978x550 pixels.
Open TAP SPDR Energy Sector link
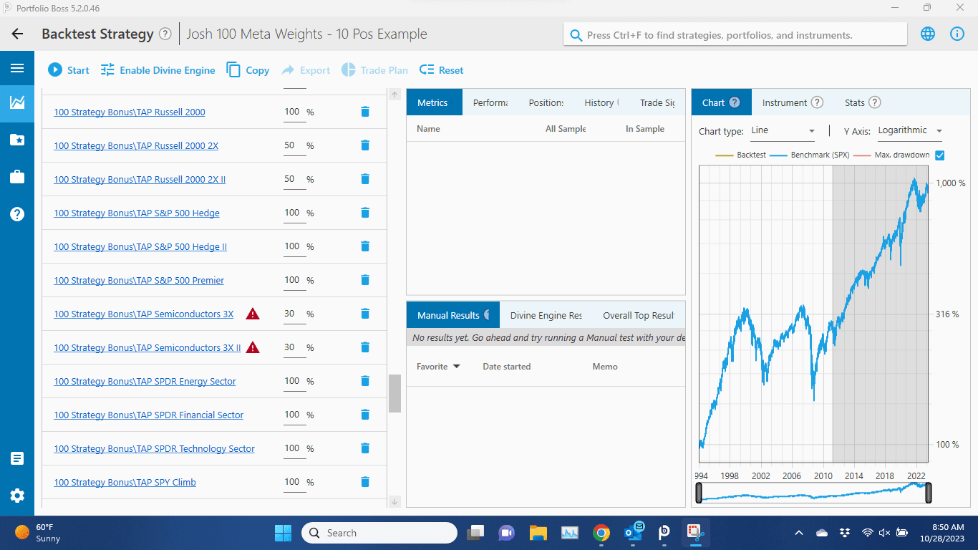pyautogui.click(x=145, y=382)
